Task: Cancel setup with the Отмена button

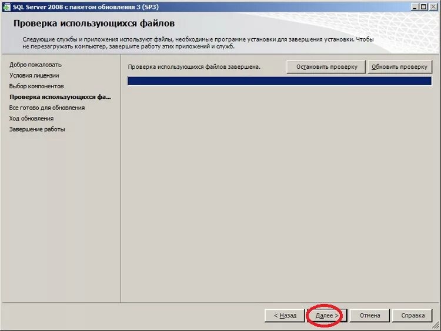Action: (x=370, y=316)
